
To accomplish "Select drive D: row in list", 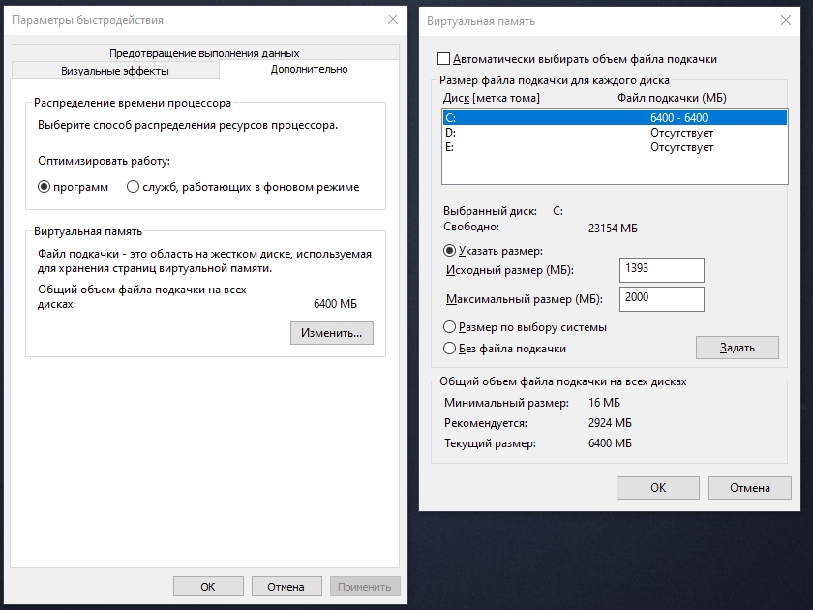I will (x=615, y=133).
